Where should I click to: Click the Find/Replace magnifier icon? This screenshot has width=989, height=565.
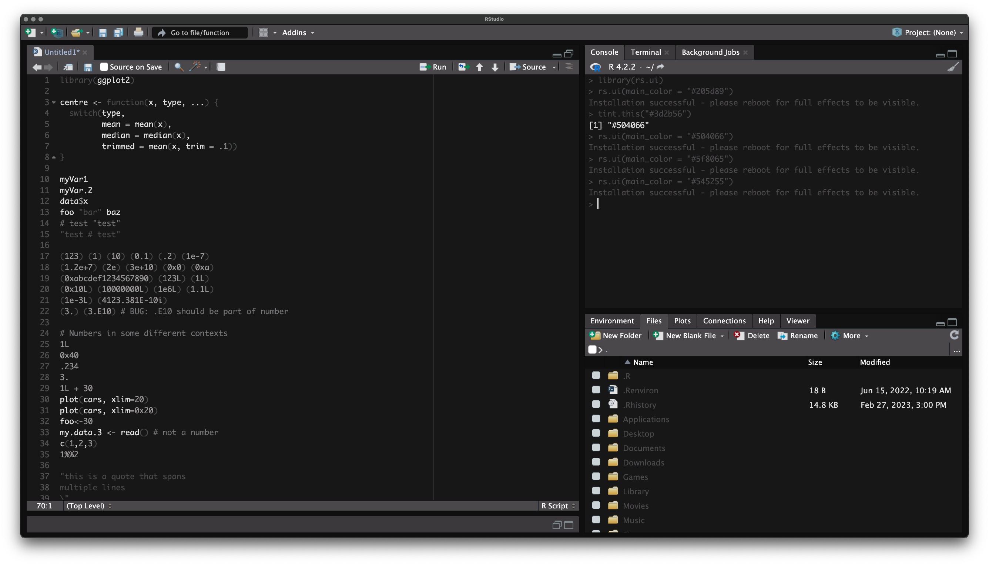pyautogui.click(x=178, y=67)
